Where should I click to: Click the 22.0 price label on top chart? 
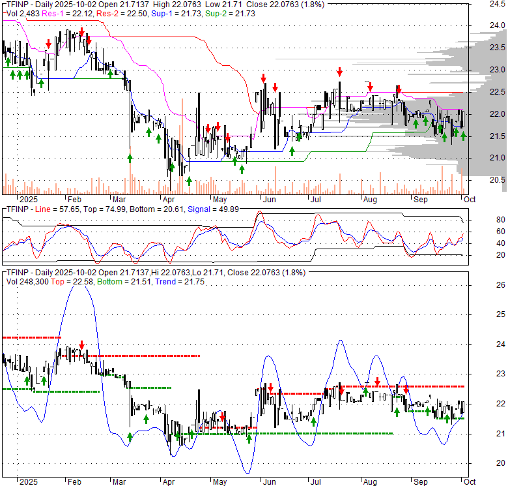tap(498, 114)
